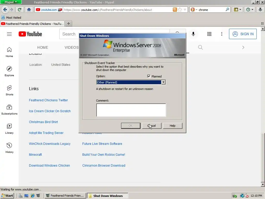The image size is (265, 199).
Task: Open search engine selector dropdown
Action: point(194,10)
